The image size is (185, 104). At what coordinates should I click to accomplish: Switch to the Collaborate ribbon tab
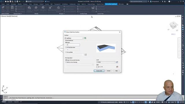(73, 4)
